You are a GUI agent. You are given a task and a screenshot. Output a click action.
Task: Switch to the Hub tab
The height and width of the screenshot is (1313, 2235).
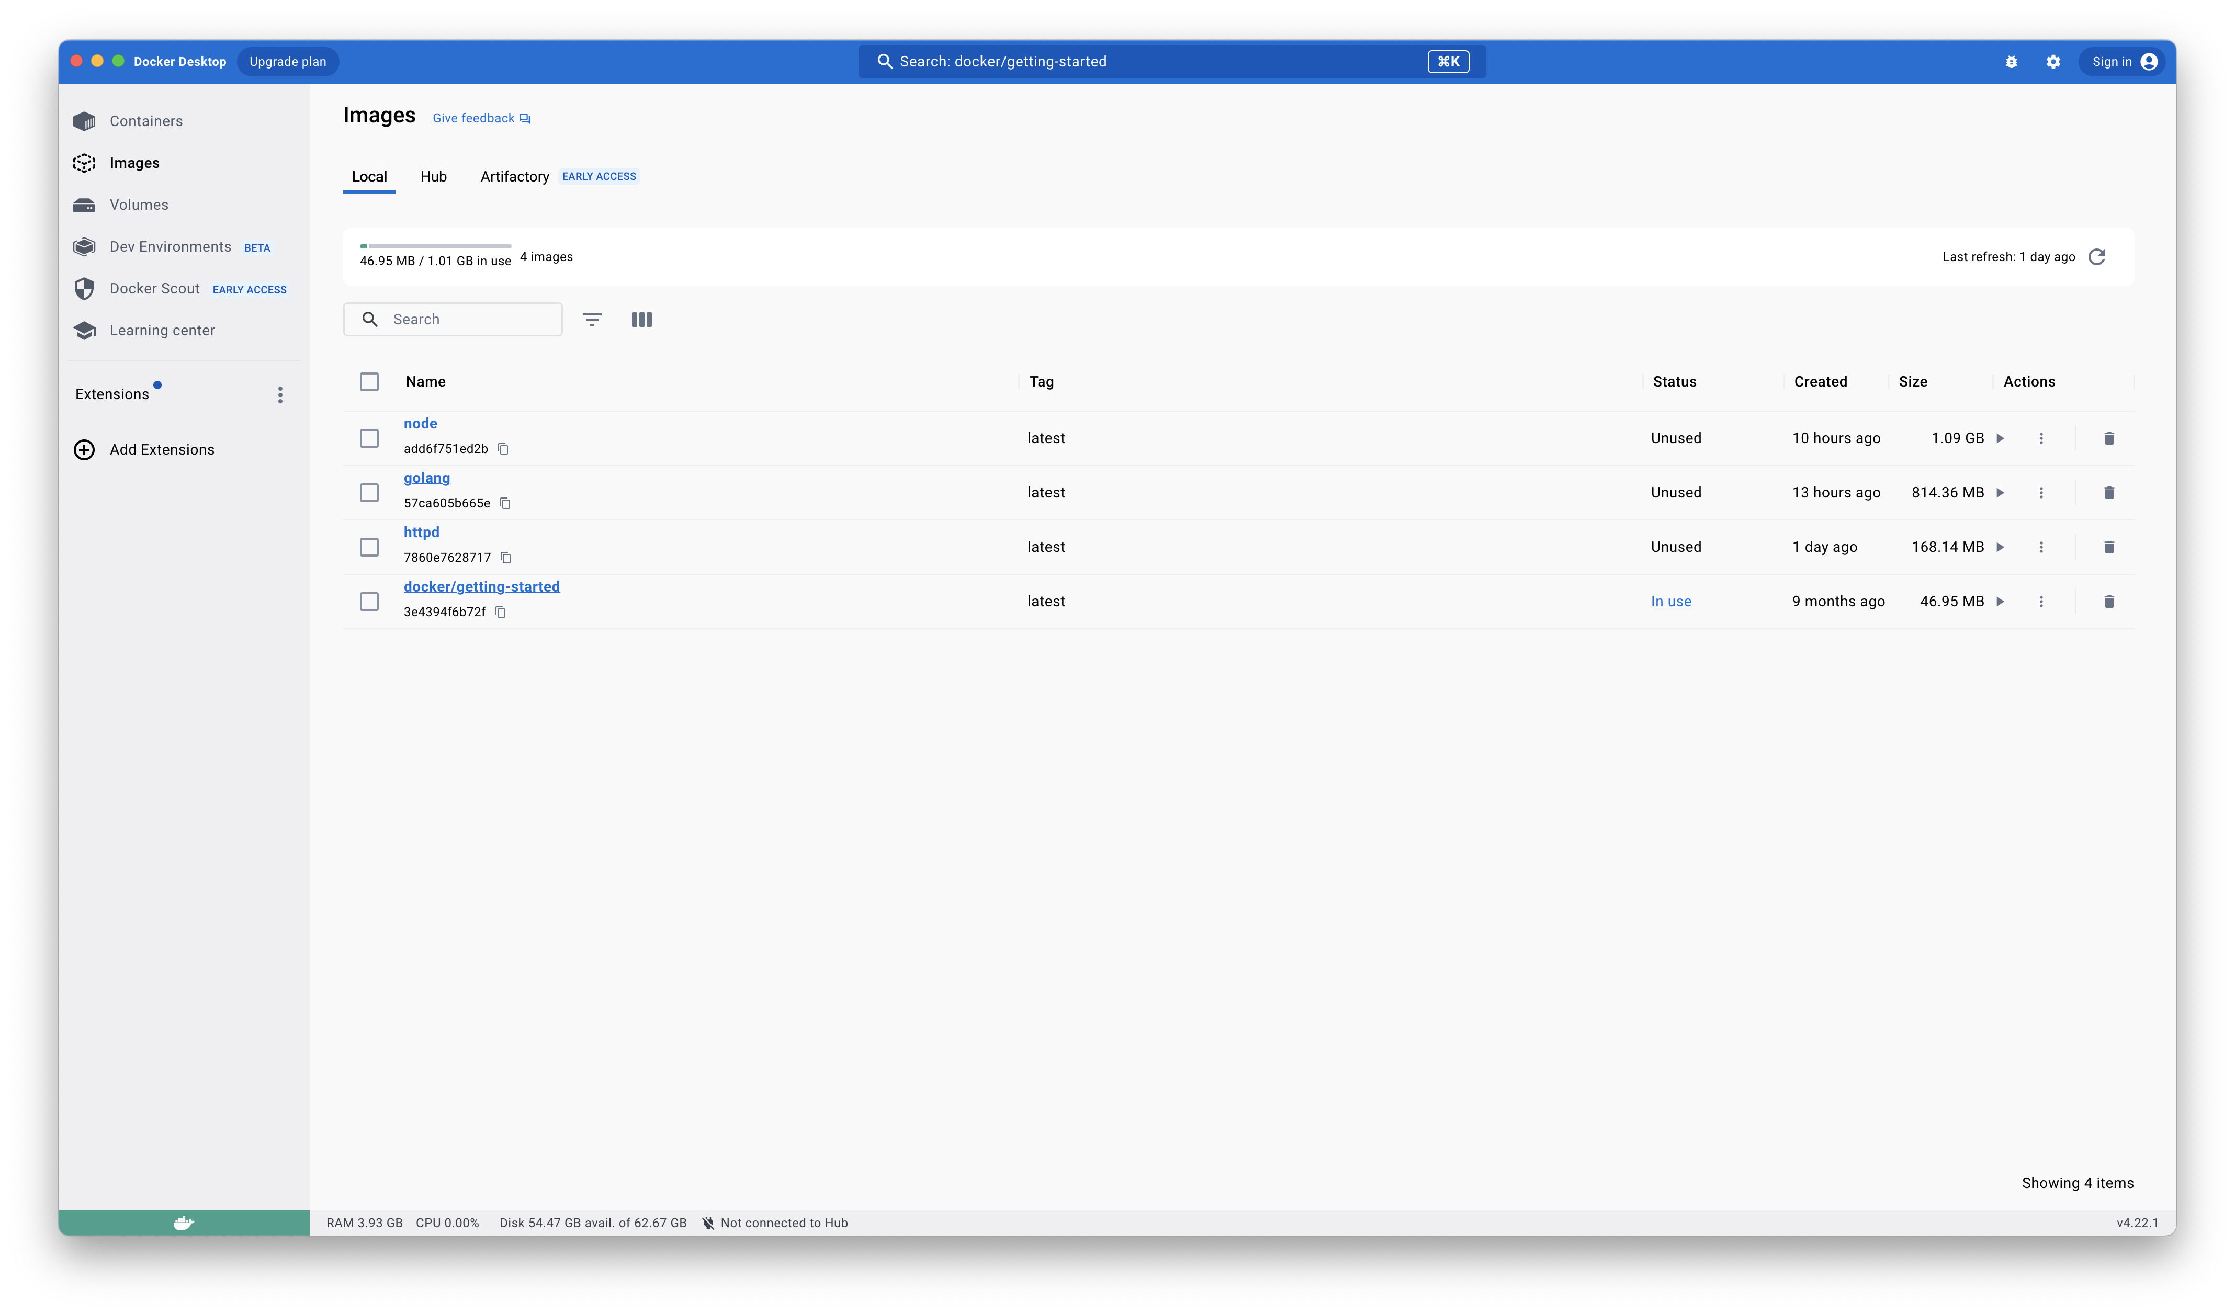pos(434,176)
